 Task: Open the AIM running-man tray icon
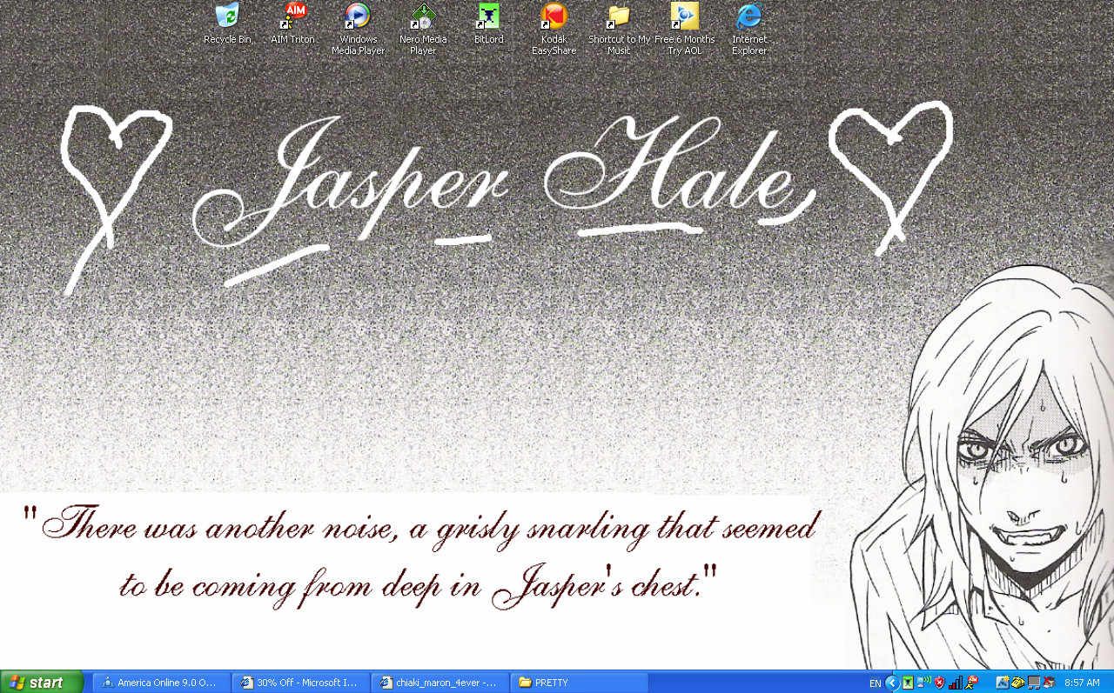click(x=972, y=683)
